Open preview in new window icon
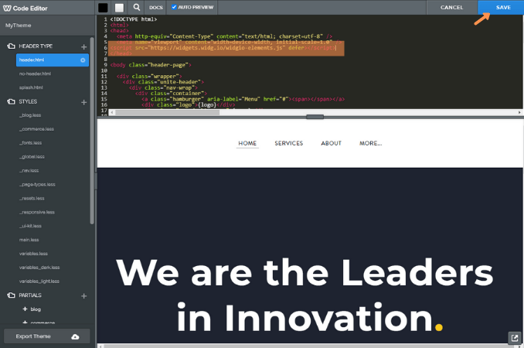The width and height of the screenshot is (524, 348). pos(515,338)
